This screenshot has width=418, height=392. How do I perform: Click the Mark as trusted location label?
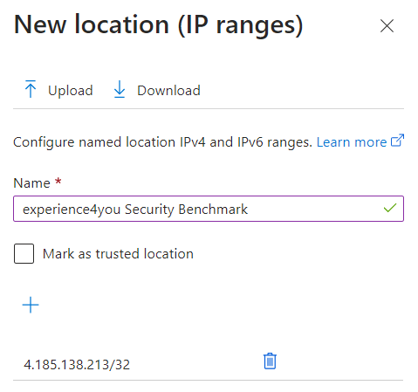(x=118, y=254)
